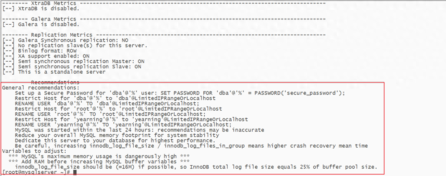Click the RENAME USER 'root'@'%' line
This screenshot has height=176, width=446.
click(x=110, y=114)
